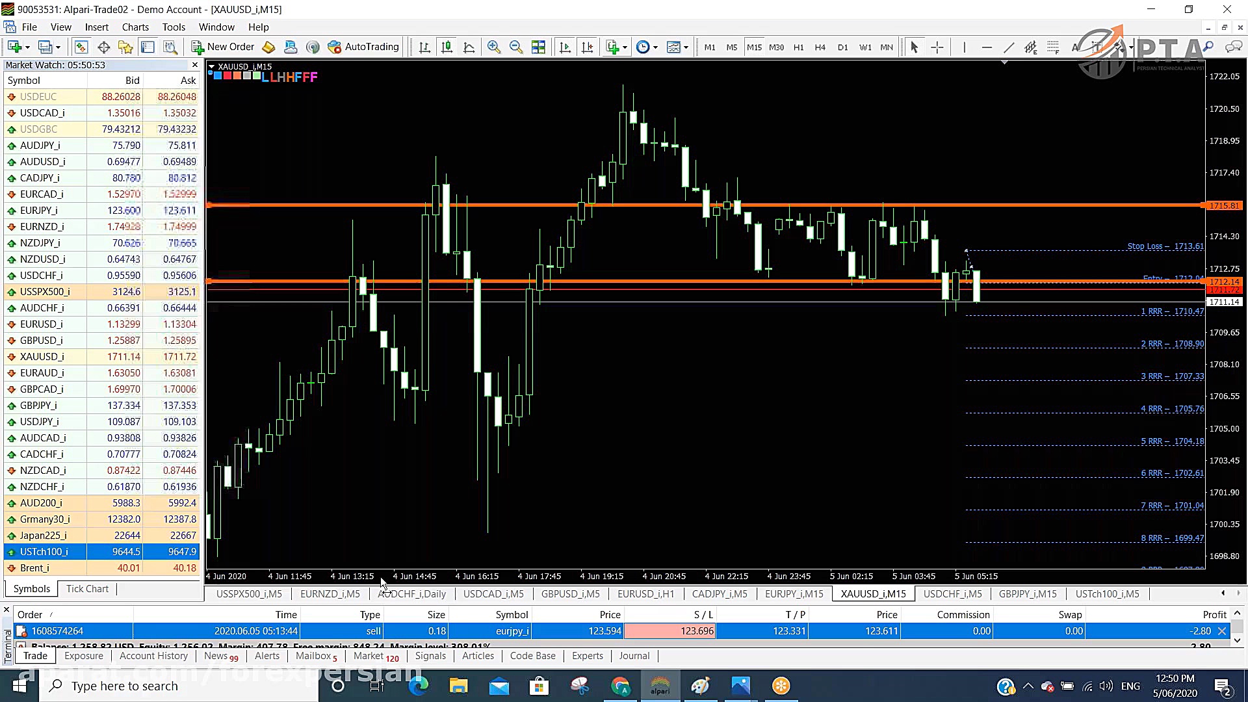This screenshot has width=1248, height=702.
Task: Switch timeframe to H4
Action: tap(820, 46)
